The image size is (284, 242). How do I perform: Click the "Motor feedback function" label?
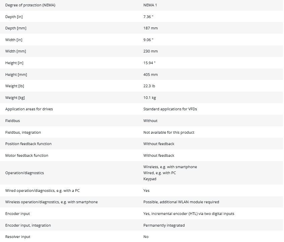(x=27, y=155)
